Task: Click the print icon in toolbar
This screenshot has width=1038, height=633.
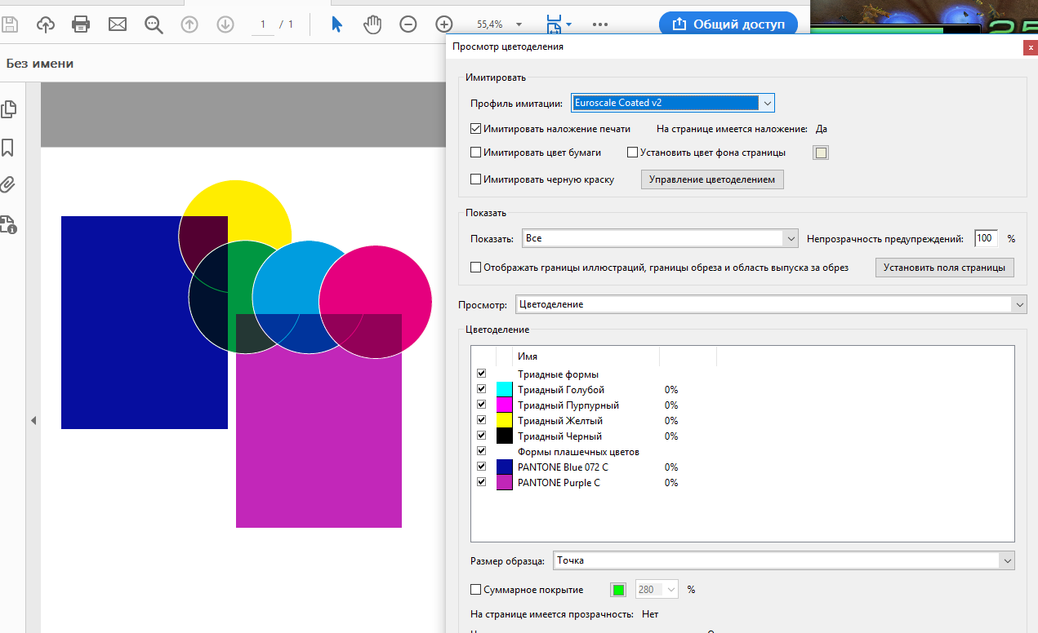Action: tap(81, 24)
